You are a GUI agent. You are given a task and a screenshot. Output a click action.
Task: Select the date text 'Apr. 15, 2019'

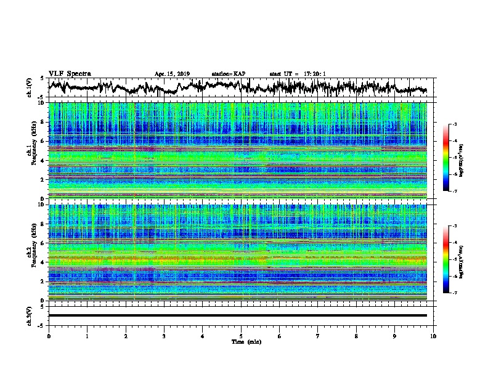click(x=172, y=74)
